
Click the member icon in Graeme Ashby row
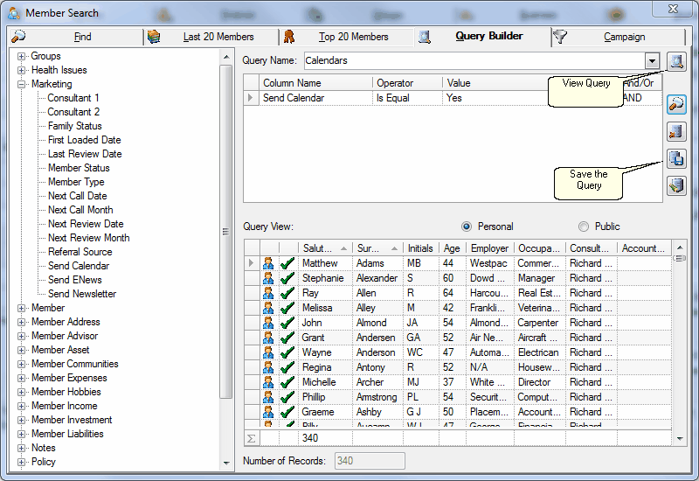coord(268,412)
